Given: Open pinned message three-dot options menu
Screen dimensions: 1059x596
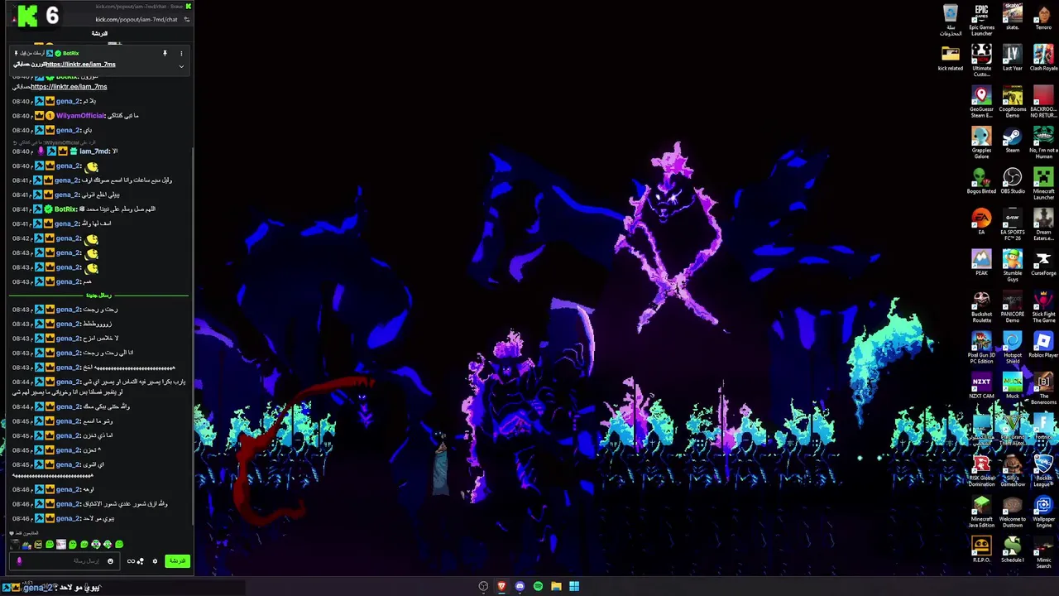Looking at the screenshot, I should pyautogui.click(x=181, y=54).
